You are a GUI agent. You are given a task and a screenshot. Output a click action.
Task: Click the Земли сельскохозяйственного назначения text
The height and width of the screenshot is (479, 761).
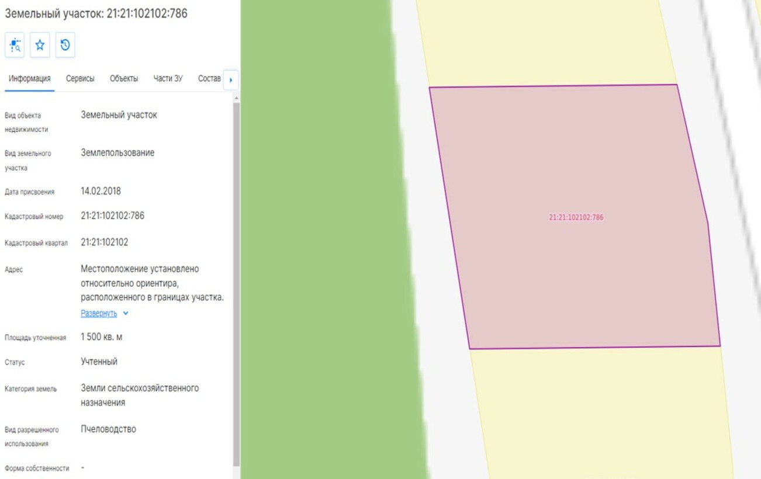(140, 395)
